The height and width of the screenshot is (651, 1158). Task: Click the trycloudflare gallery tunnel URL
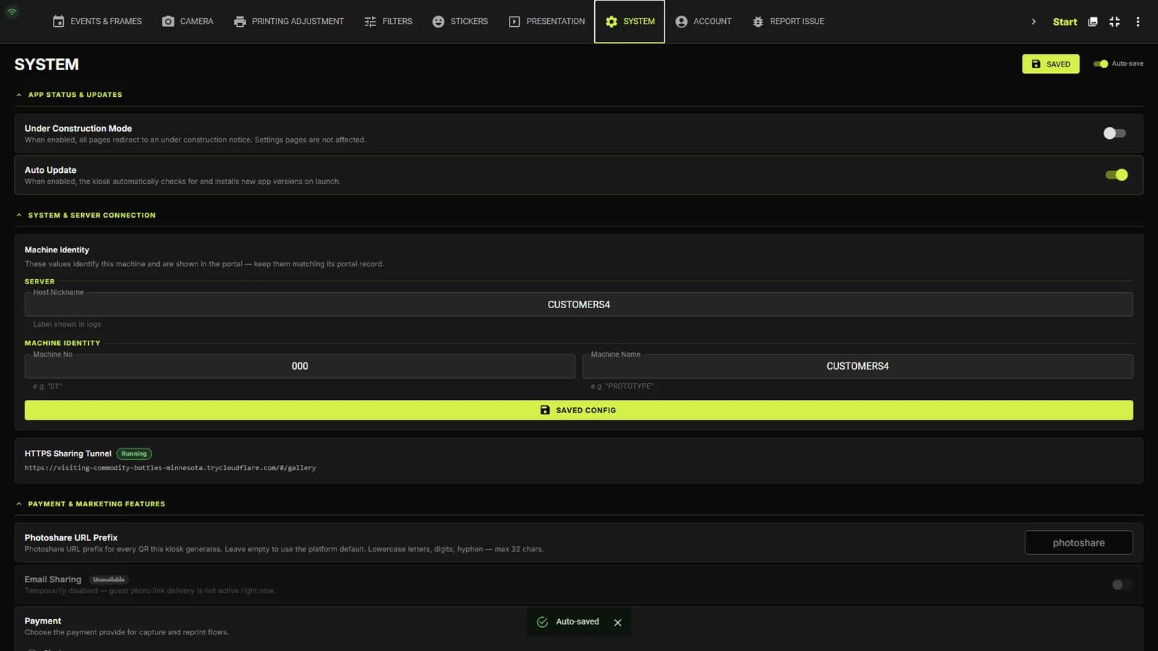pos(170,468)
